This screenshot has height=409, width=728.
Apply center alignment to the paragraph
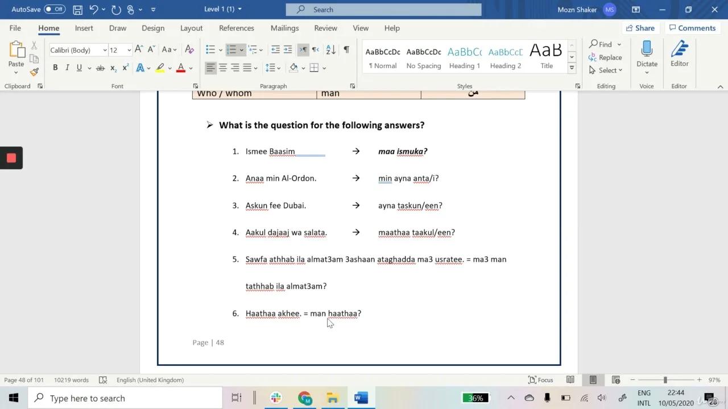(x=223, y=68)
